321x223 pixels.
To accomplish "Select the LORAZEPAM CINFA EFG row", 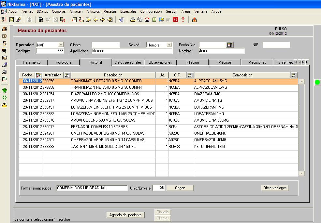I will click(159, 107).
